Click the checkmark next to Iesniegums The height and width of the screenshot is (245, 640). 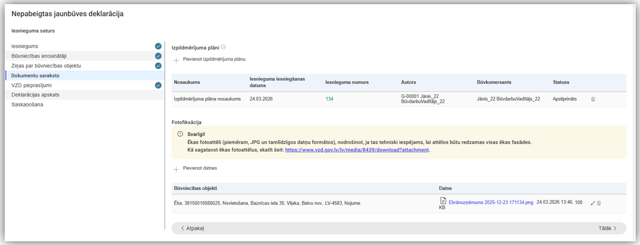[x=158, y=46]
